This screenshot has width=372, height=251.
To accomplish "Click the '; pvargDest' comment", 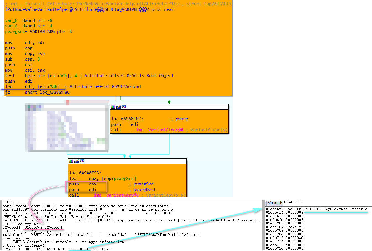I will (142, 190).
